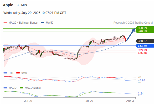Click the RSI legend color marker
The width and height of the screenshot is (155, 105).
(x=5, y=73)
